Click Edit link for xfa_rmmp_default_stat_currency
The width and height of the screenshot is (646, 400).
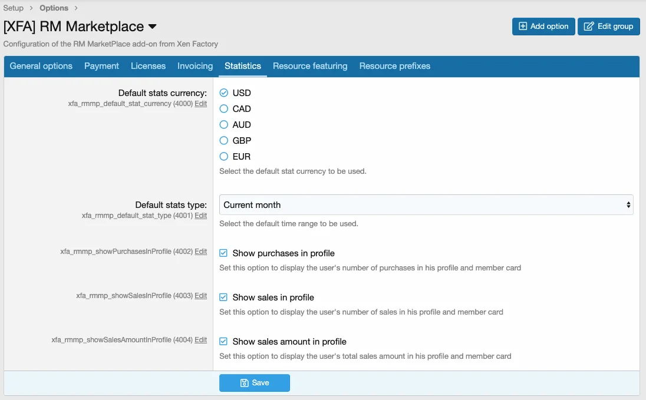(201, 104)
